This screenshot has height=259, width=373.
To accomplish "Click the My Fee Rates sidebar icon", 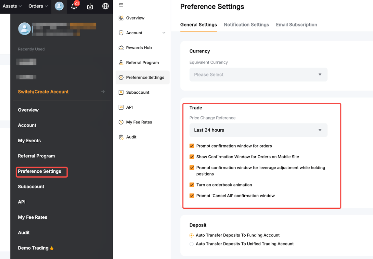I will coord(121,122).
